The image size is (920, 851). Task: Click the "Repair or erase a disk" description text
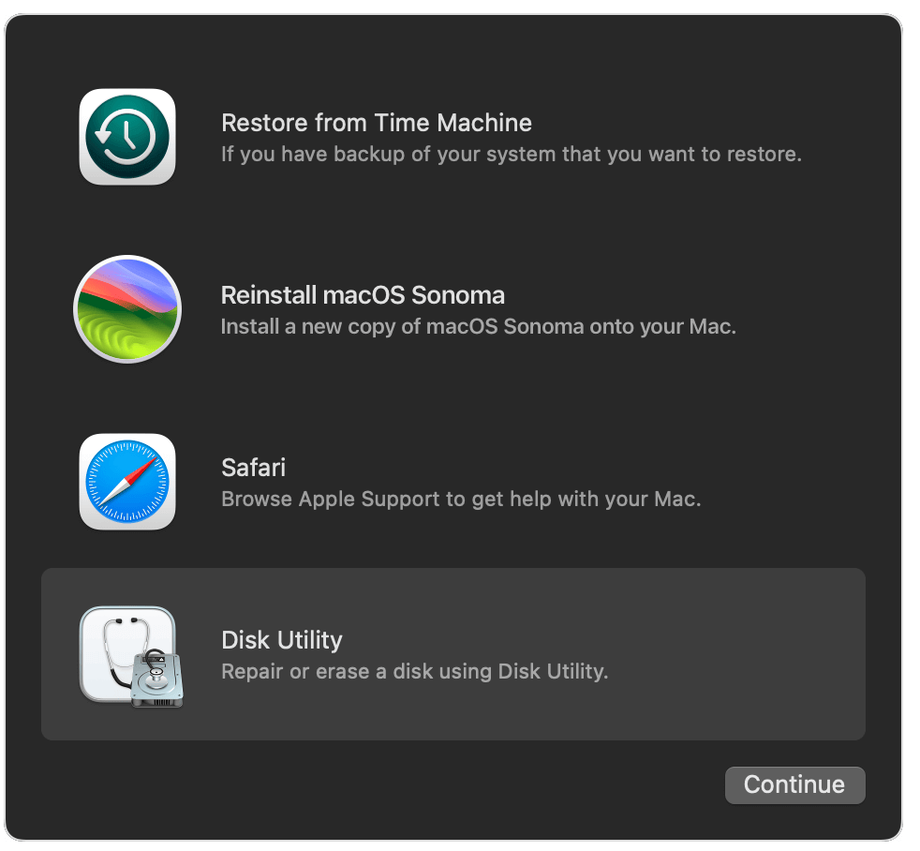[x=414, y=672]
